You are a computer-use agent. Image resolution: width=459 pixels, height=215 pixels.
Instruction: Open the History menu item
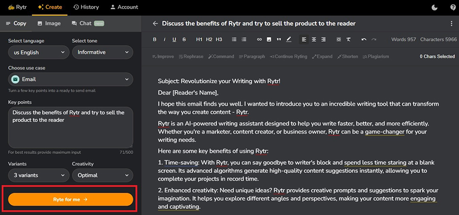pyautogui.click(x=86, y=7)
